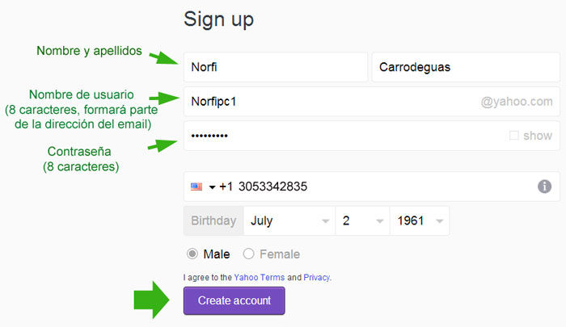Select the Male radio button
The image size is (566, 327).
(192, 254)
